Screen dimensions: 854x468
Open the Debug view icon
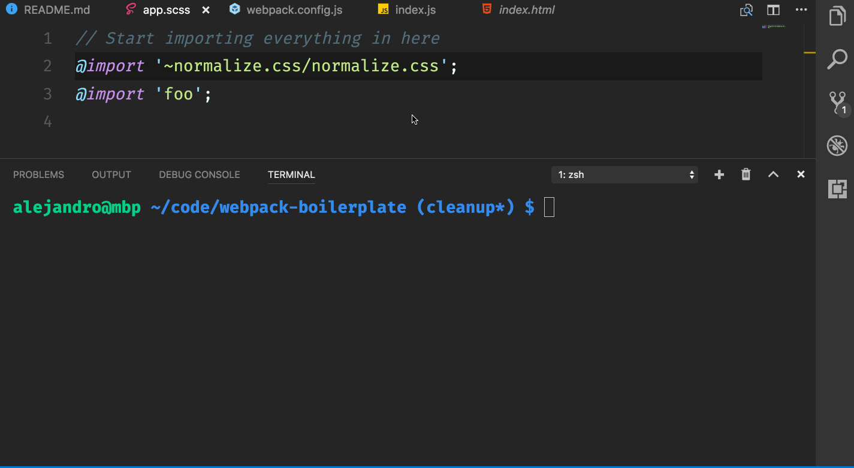coord(837,146)
